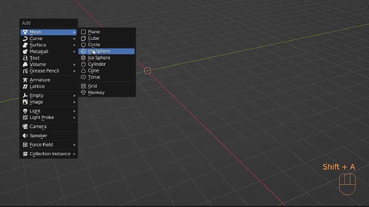Image resolution: width=369 pixels, height=207 pixels.
Task: Click the Force Field icon
Action: click(x=25, y=145)
